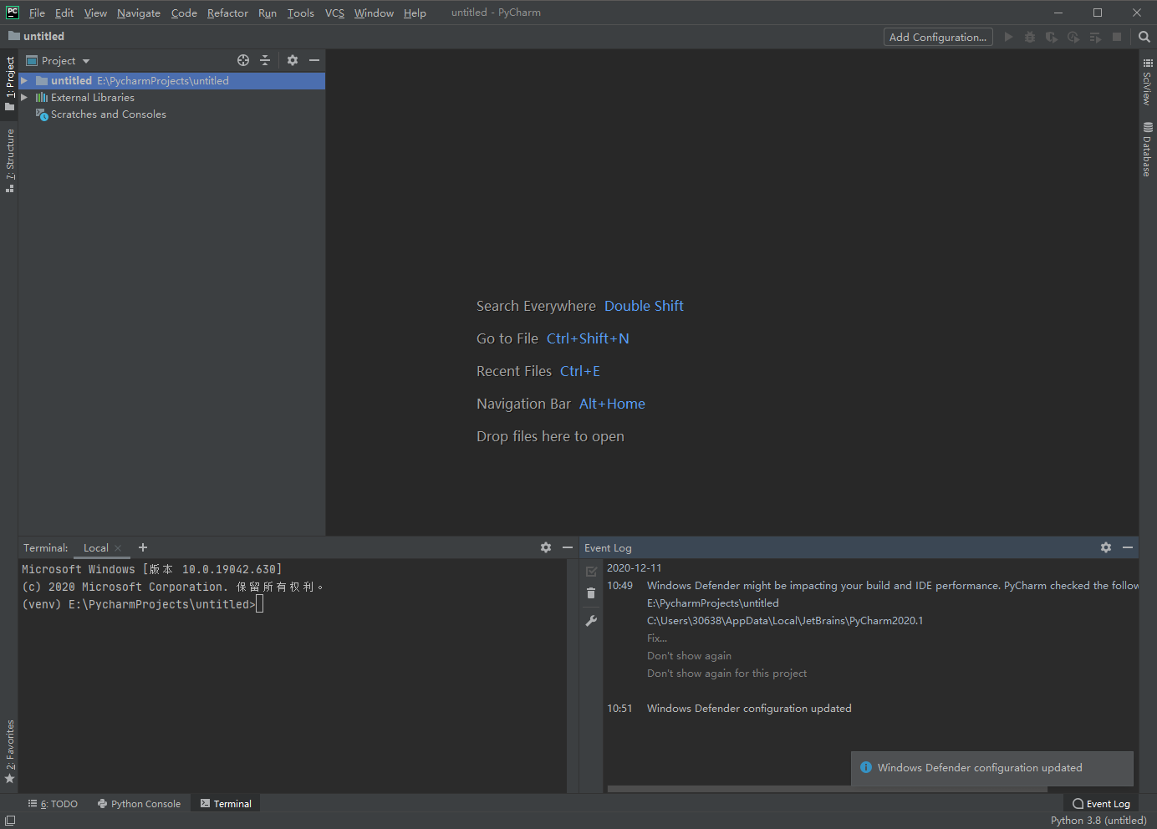The height and width of the screenshot is (829, 1157).
Task: Open the Python Console tab
Action: point(139,804)
